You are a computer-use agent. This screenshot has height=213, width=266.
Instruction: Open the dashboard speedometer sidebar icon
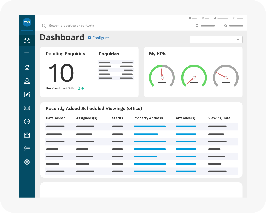27,40
